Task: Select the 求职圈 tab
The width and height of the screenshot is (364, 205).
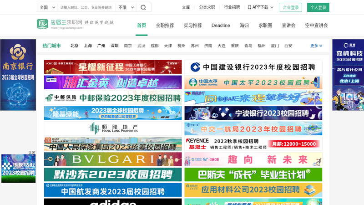Action: point(265,26)
